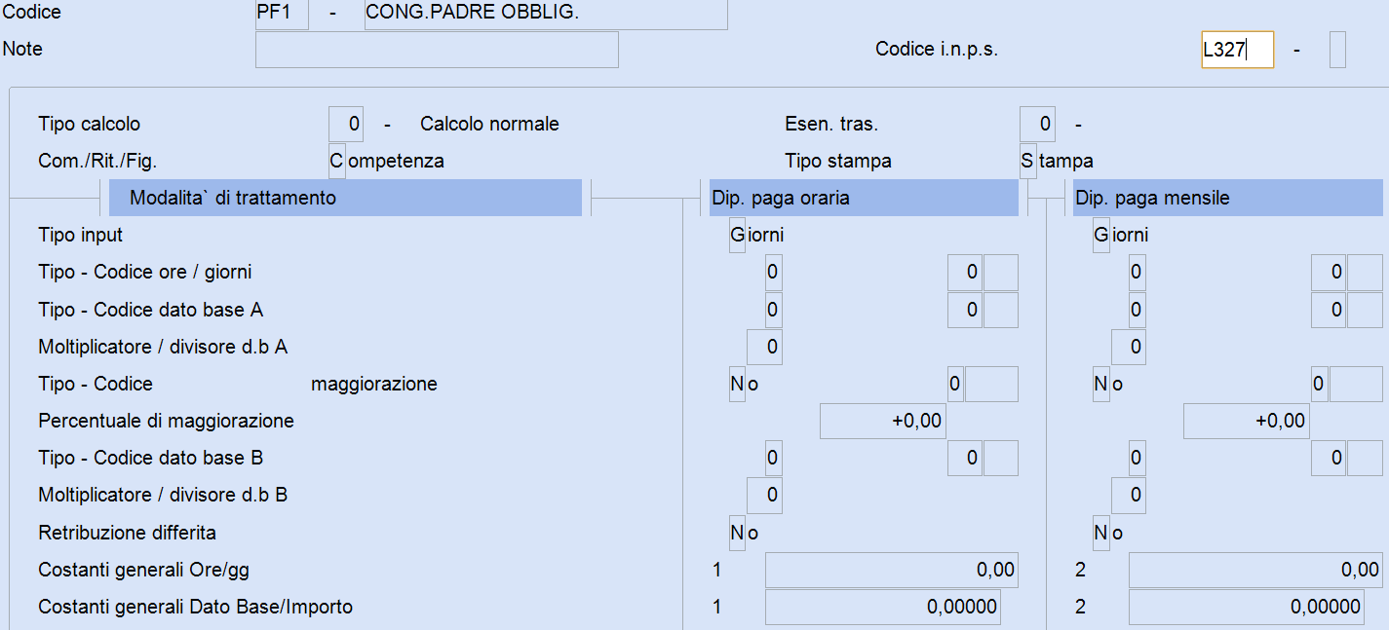This screenshot has width=1389, height=630.
Task: Click the Esen. tras. field showing 0
Action: (1037, 124)
